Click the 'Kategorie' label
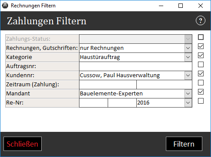211x157 pixels. (x=19, y=57)
